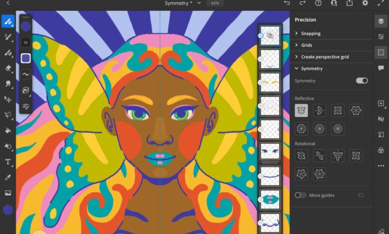Select the teal lips layer thumbnail
The width and height of the screenshot is (389, 234).
[270, 199]
